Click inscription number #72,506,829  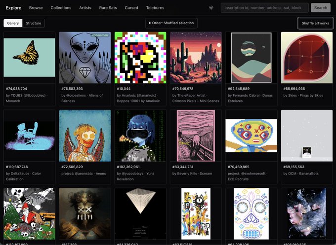(x=72, y=167)
